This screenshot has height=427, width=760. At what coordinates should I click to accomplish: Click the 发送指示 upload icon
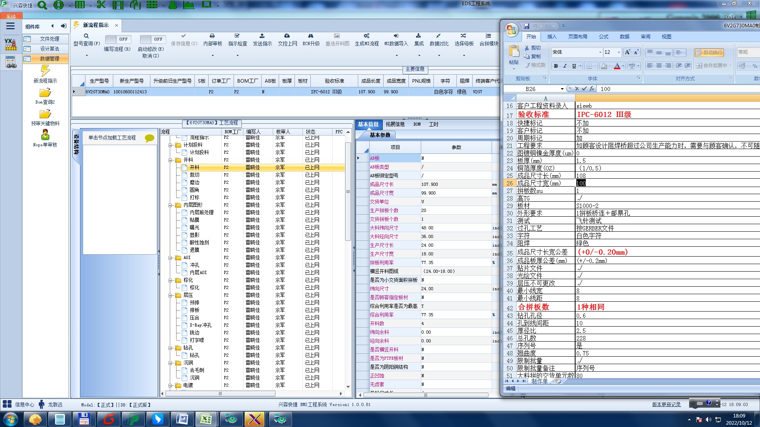262,36
